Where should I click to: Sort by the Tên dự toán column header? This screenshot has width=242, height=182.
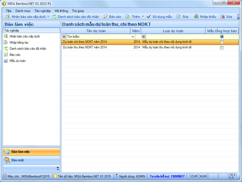pyautogui.click(x=96, y=31)
